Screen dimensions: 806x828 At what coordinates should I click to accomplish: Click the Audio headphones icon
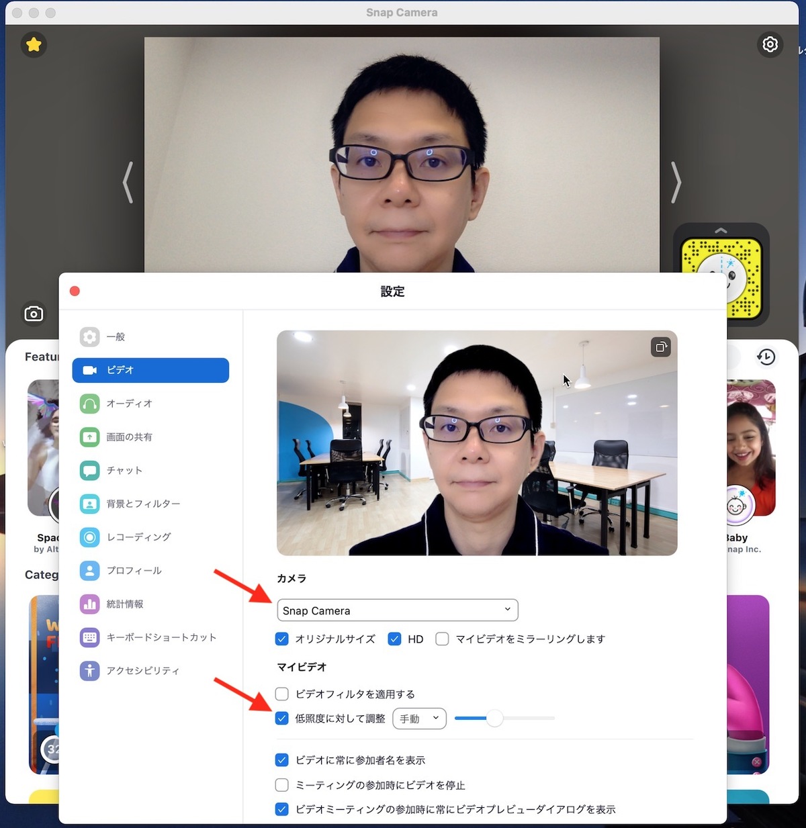coord(89,404)
